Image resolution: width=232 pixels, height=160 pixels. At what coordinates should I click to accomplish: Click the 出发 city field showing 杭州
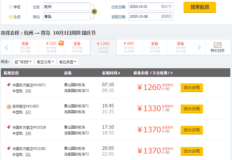point(66,7)
